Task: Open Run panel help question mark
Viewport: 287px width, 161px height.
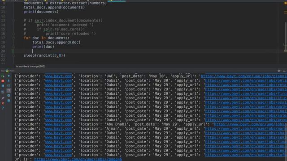Action: (x=3, y=108)
